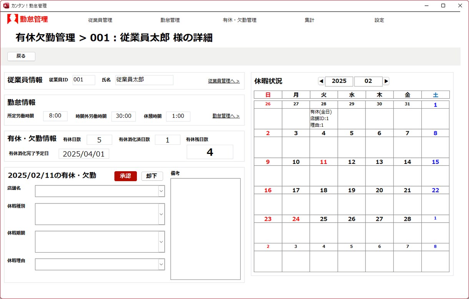Click the 却下 button
The height and width of the screenshot is (299, 469).
[x=152, y=176]
